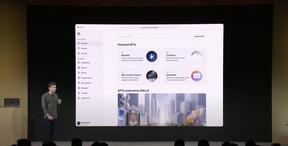
Task: Click the Autodeck chart app icon
Action: [x=197, y=76]
